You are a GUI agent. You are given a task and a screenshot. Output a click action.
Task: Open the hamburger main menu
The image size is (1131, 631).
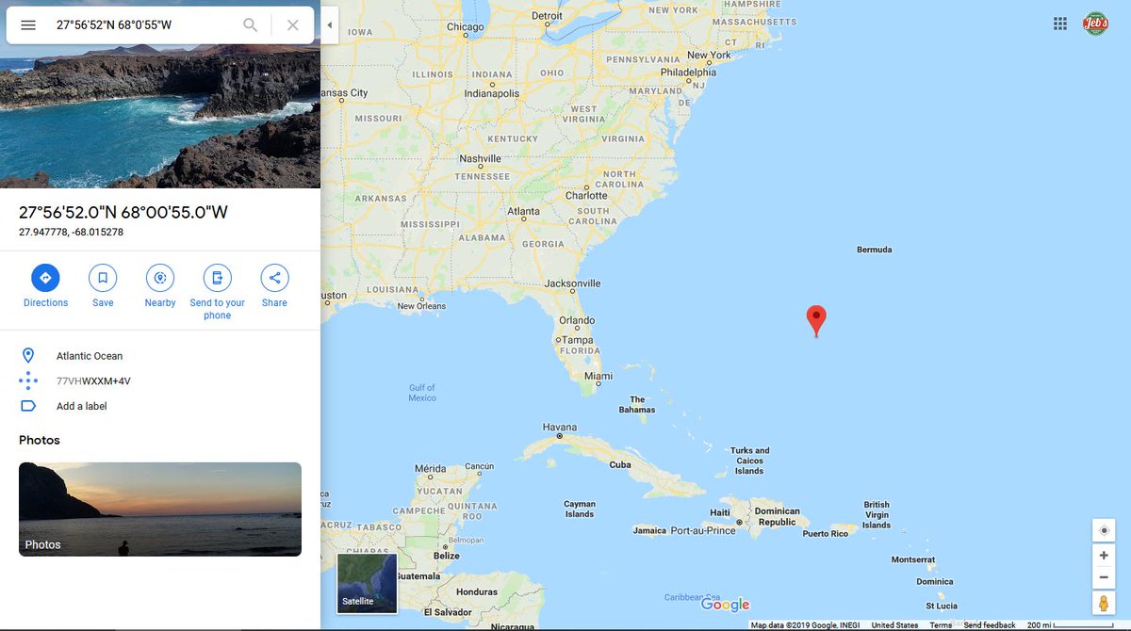tap(28, 25)
